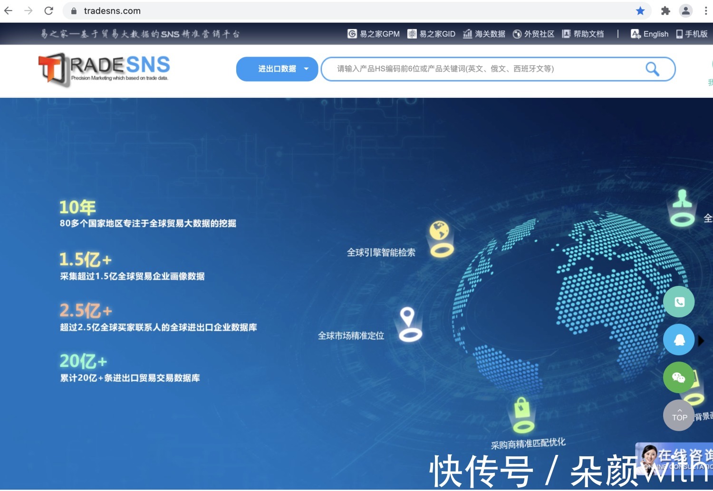
Task: Click the 累计20亿+条进出口贸易交易数据库 text
Action: tap(130, 378)
